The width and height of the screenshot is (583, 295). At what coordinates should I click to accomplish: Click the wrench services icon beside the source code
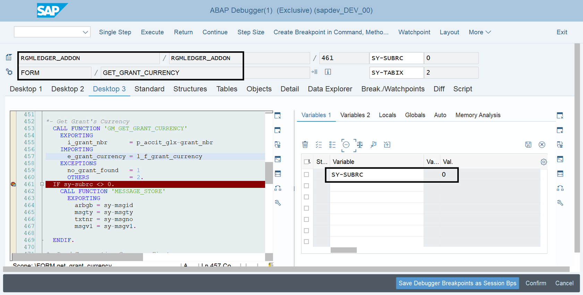(278, 203)
